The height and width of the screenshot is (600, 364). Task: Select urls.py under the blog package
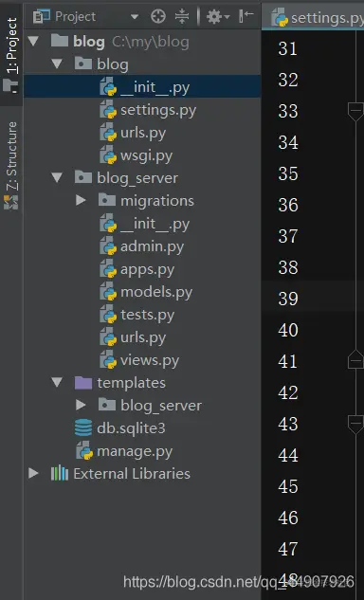142,133
